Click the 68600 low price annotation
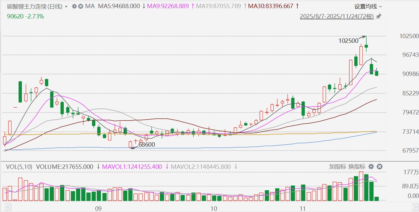Screen dimensions: 419x212 [x=147, y=145]
